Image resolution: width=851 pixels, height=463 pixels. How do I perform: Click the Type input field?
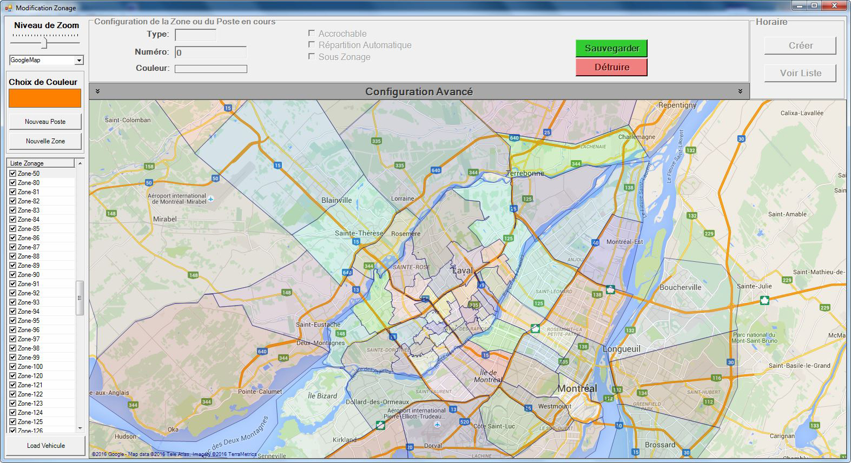(196, 35)
